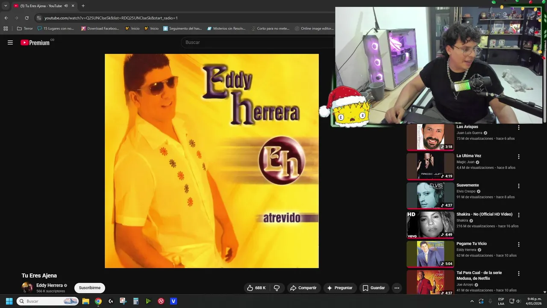The height and width of the screenshot is (308, 547).
Task: Open options menu for Shakira - No video
Action: pyautogui.click(x=519, y=215)
